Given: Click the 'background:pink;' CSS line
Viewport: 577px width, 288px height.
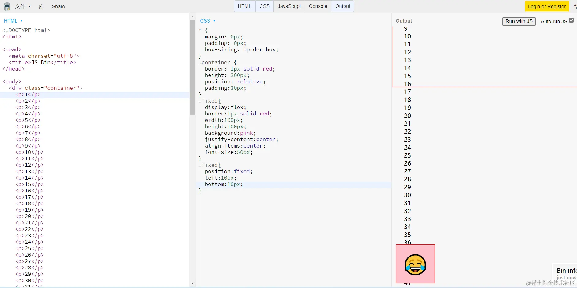Looking at the screenshot, I should 230,133.
